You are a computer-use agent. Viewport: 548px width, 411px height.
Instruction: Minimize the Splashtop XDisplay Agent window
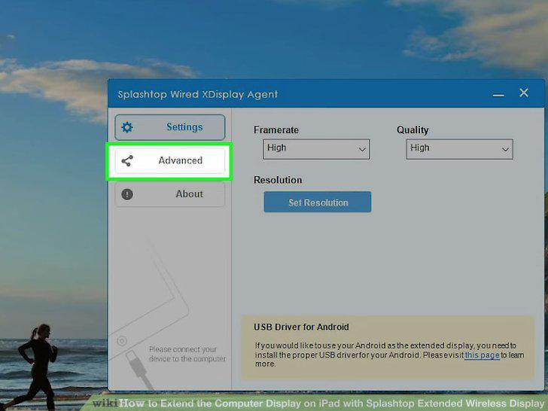coord(498,95)
